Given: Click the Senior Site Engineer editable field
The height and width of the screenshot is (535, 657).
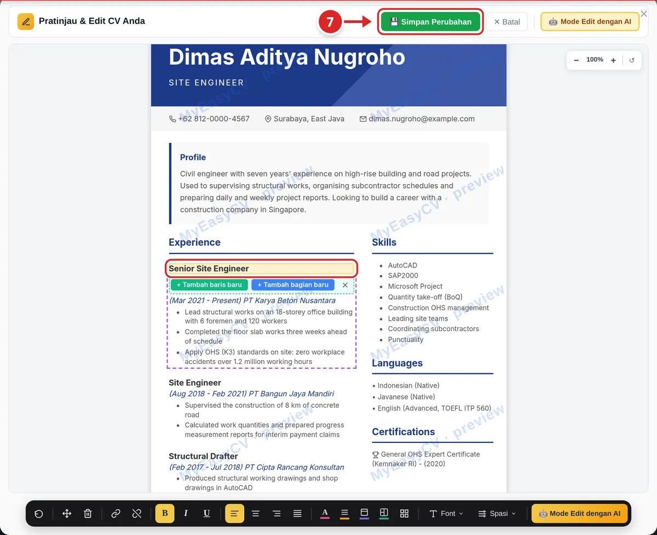Looking at the screenshot, I should [261, 269].
